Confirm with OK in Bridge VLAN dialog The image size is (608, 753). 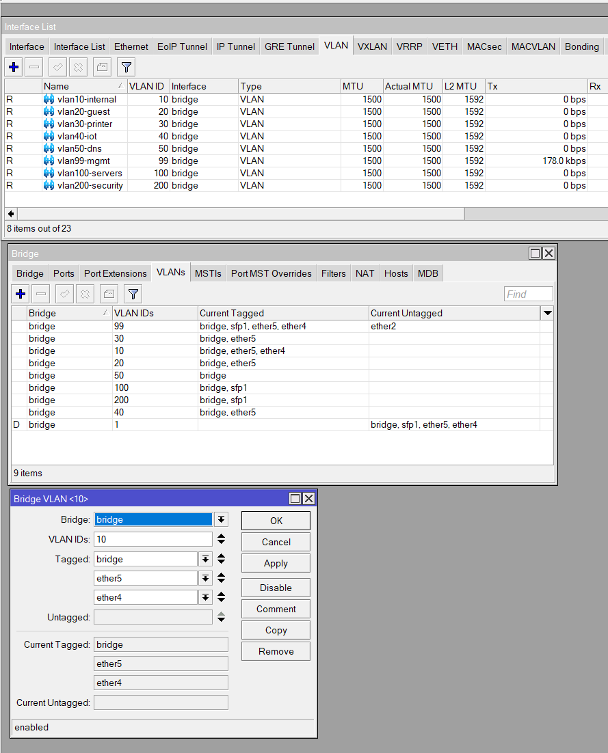[276, 521]
